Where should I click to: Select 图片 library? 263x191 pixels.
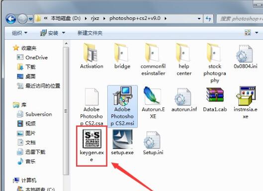click(26, 133)
